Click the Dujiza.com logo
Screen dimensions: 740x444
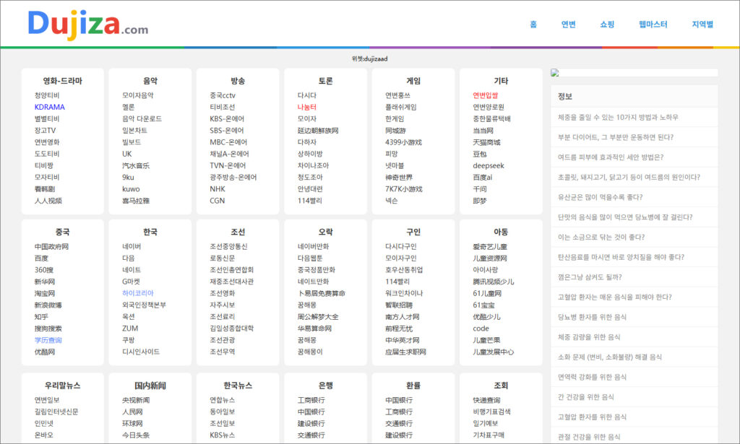tap(87, 25)
